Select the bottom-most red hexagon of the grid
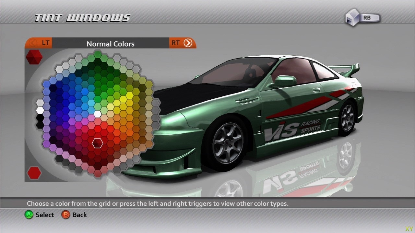This screenshot has height=233, width=415. click(x=98, y=173)
